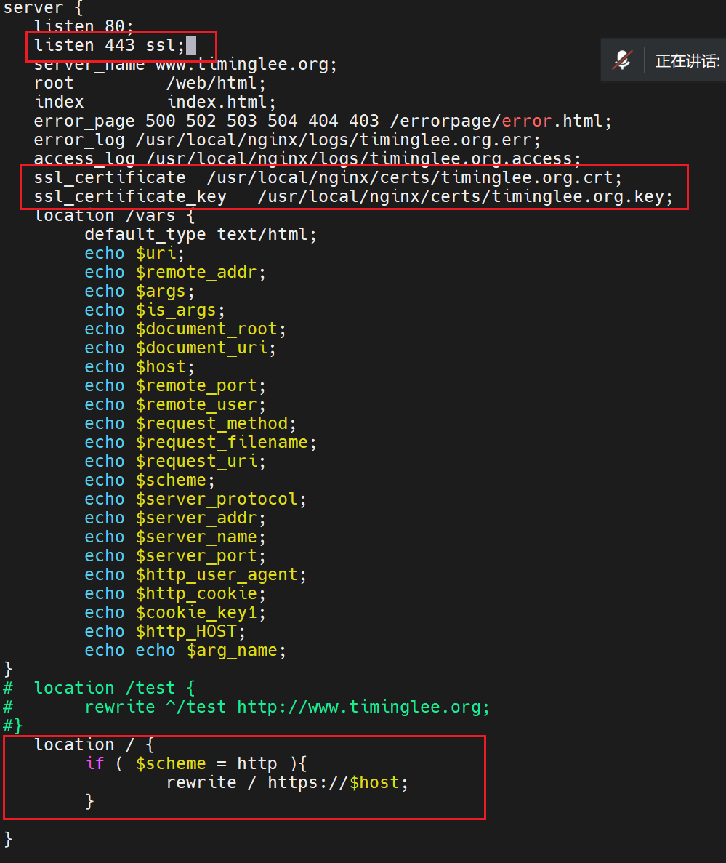Click the 'echo $server_protocol;' line
The image size is (726, 863).
click(x=195, y=499)
